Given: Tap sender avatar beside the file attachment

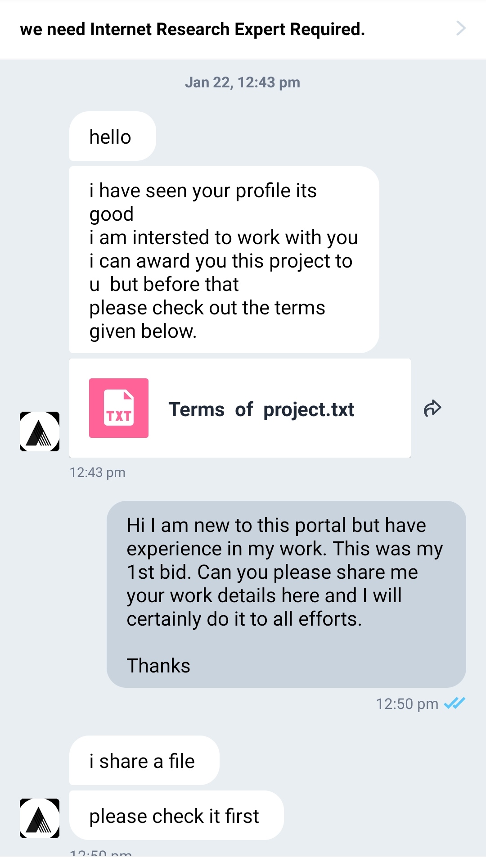Looking at the screenshot, I should [x=40, y=431].
